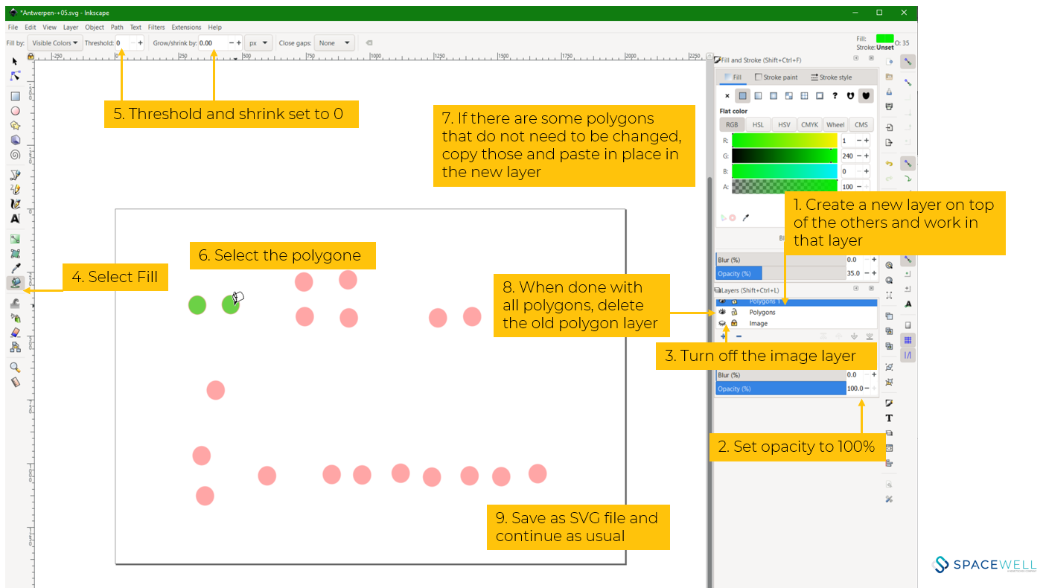Screen dimensions: 1046x588
Task: Choose the Calligraphy pen tool
Action: pyautogui.click(x=15, y=204)
